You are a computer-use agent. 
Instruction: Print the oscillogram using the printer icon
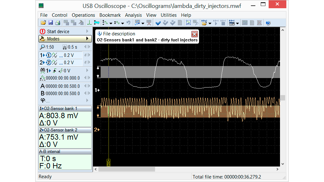pos(58,23)
